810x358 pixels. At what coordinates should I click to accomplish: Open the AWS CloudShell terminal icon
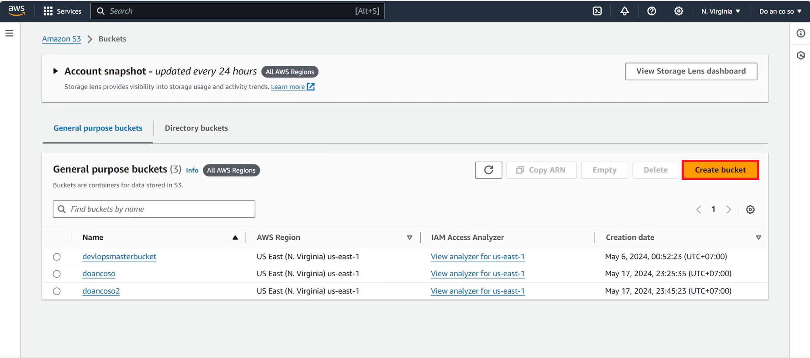(x=597, y=11)
